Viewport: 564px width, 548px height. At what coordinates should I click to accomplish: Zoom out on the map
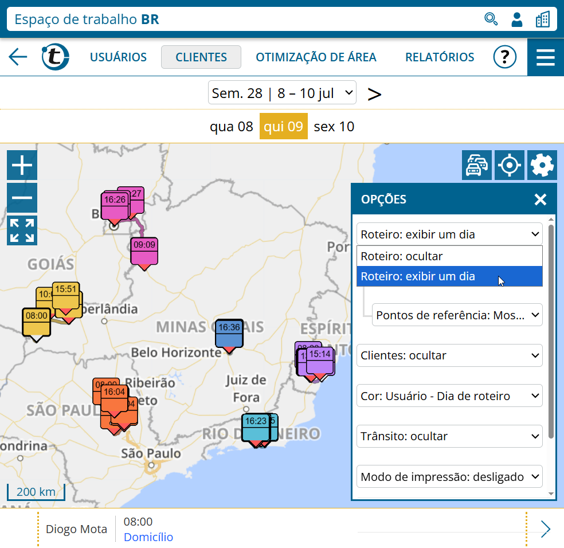click(x=22, y=198)
